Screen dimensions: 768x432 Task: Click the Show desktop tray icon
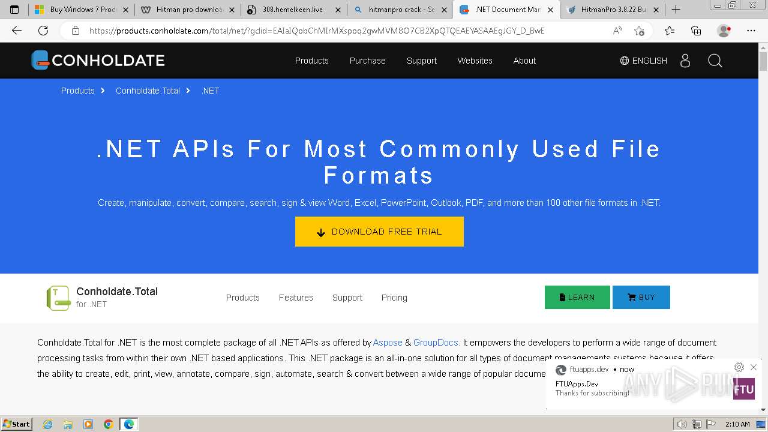(761, 424)
